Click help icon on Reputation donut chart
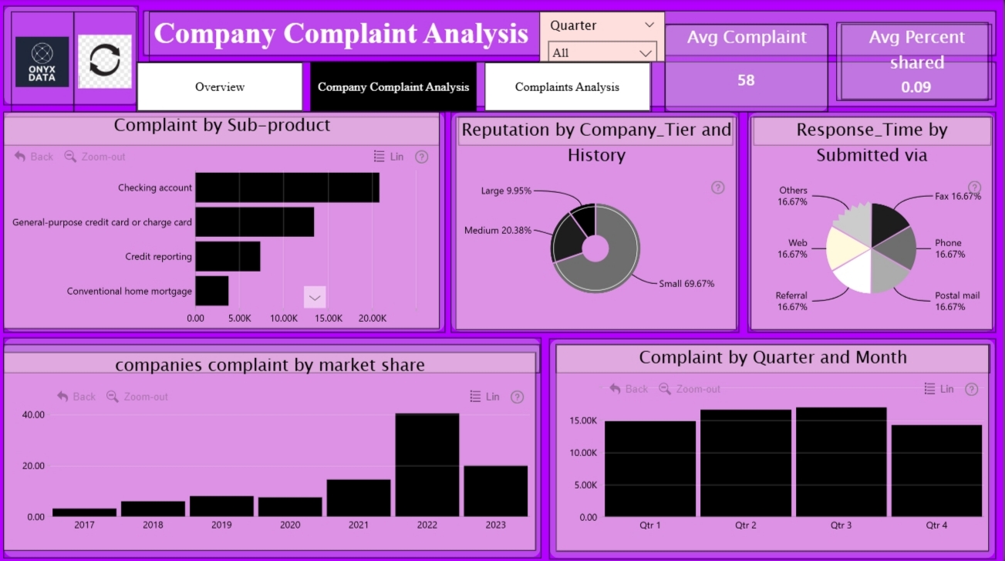Viewport: 1005px width, 561px height. (x=717, y=188)
